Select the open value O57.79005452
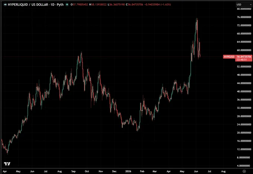The height and width of the screenshot is (174, 253). pyautogui.click(x=79, y=5)
